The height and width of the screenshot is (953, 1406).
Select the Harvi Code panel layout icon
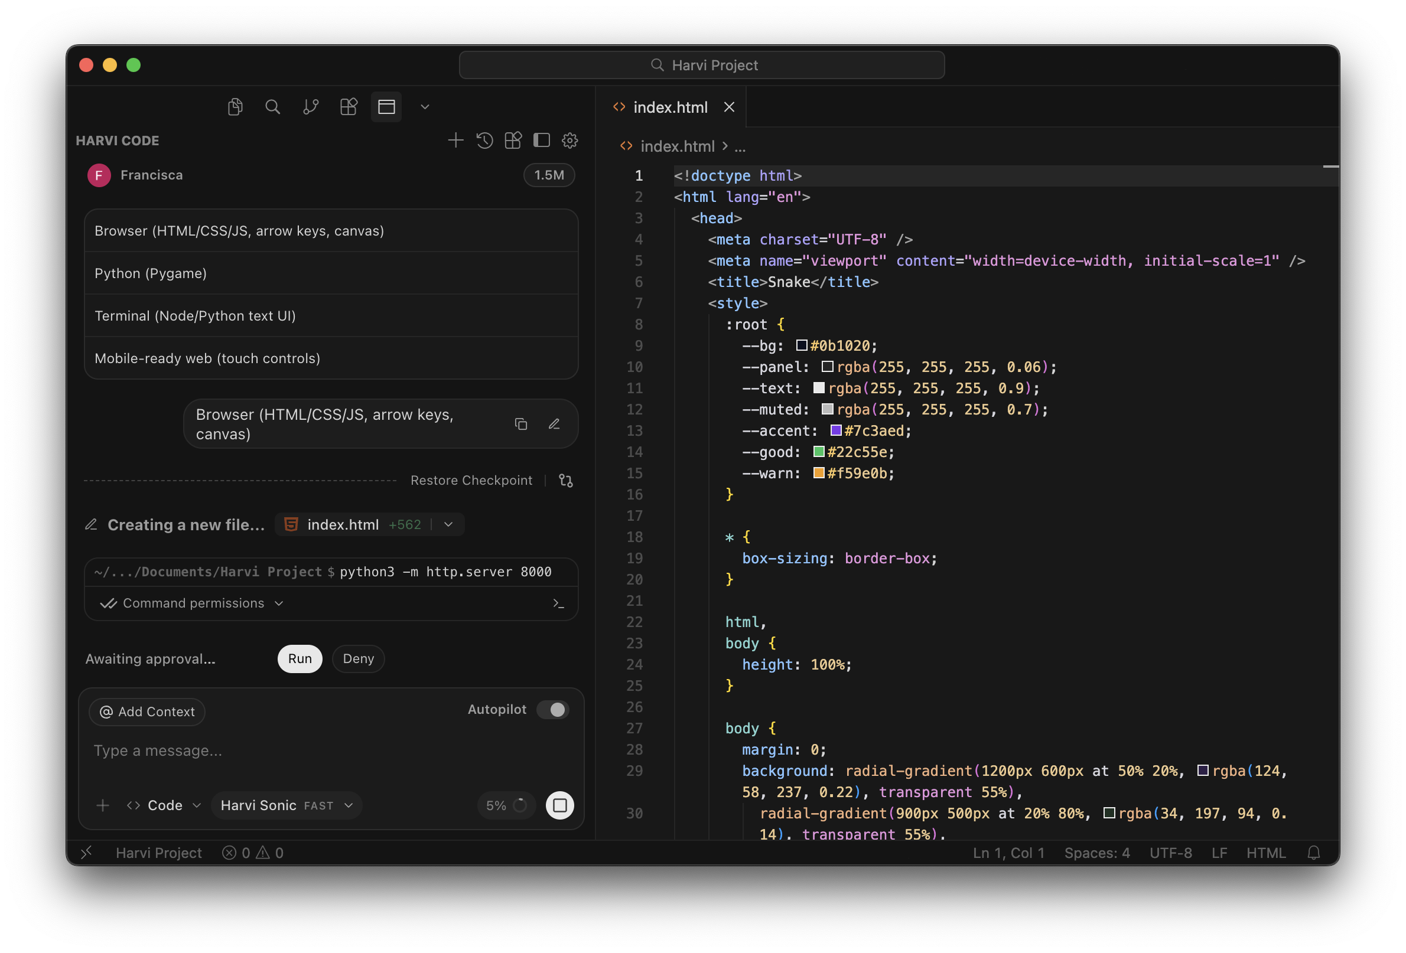(386, 107)
